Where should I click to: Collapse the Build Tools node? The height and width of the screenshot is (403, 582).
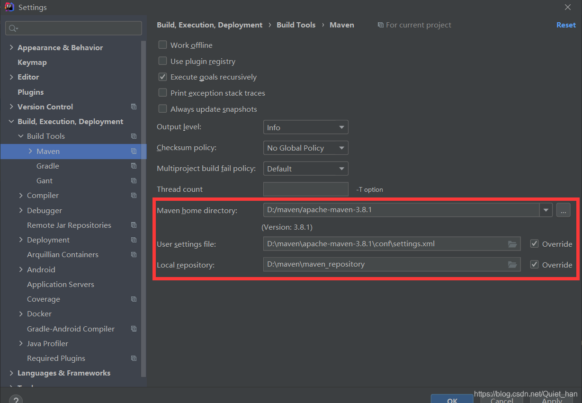[x=21, y=136]
